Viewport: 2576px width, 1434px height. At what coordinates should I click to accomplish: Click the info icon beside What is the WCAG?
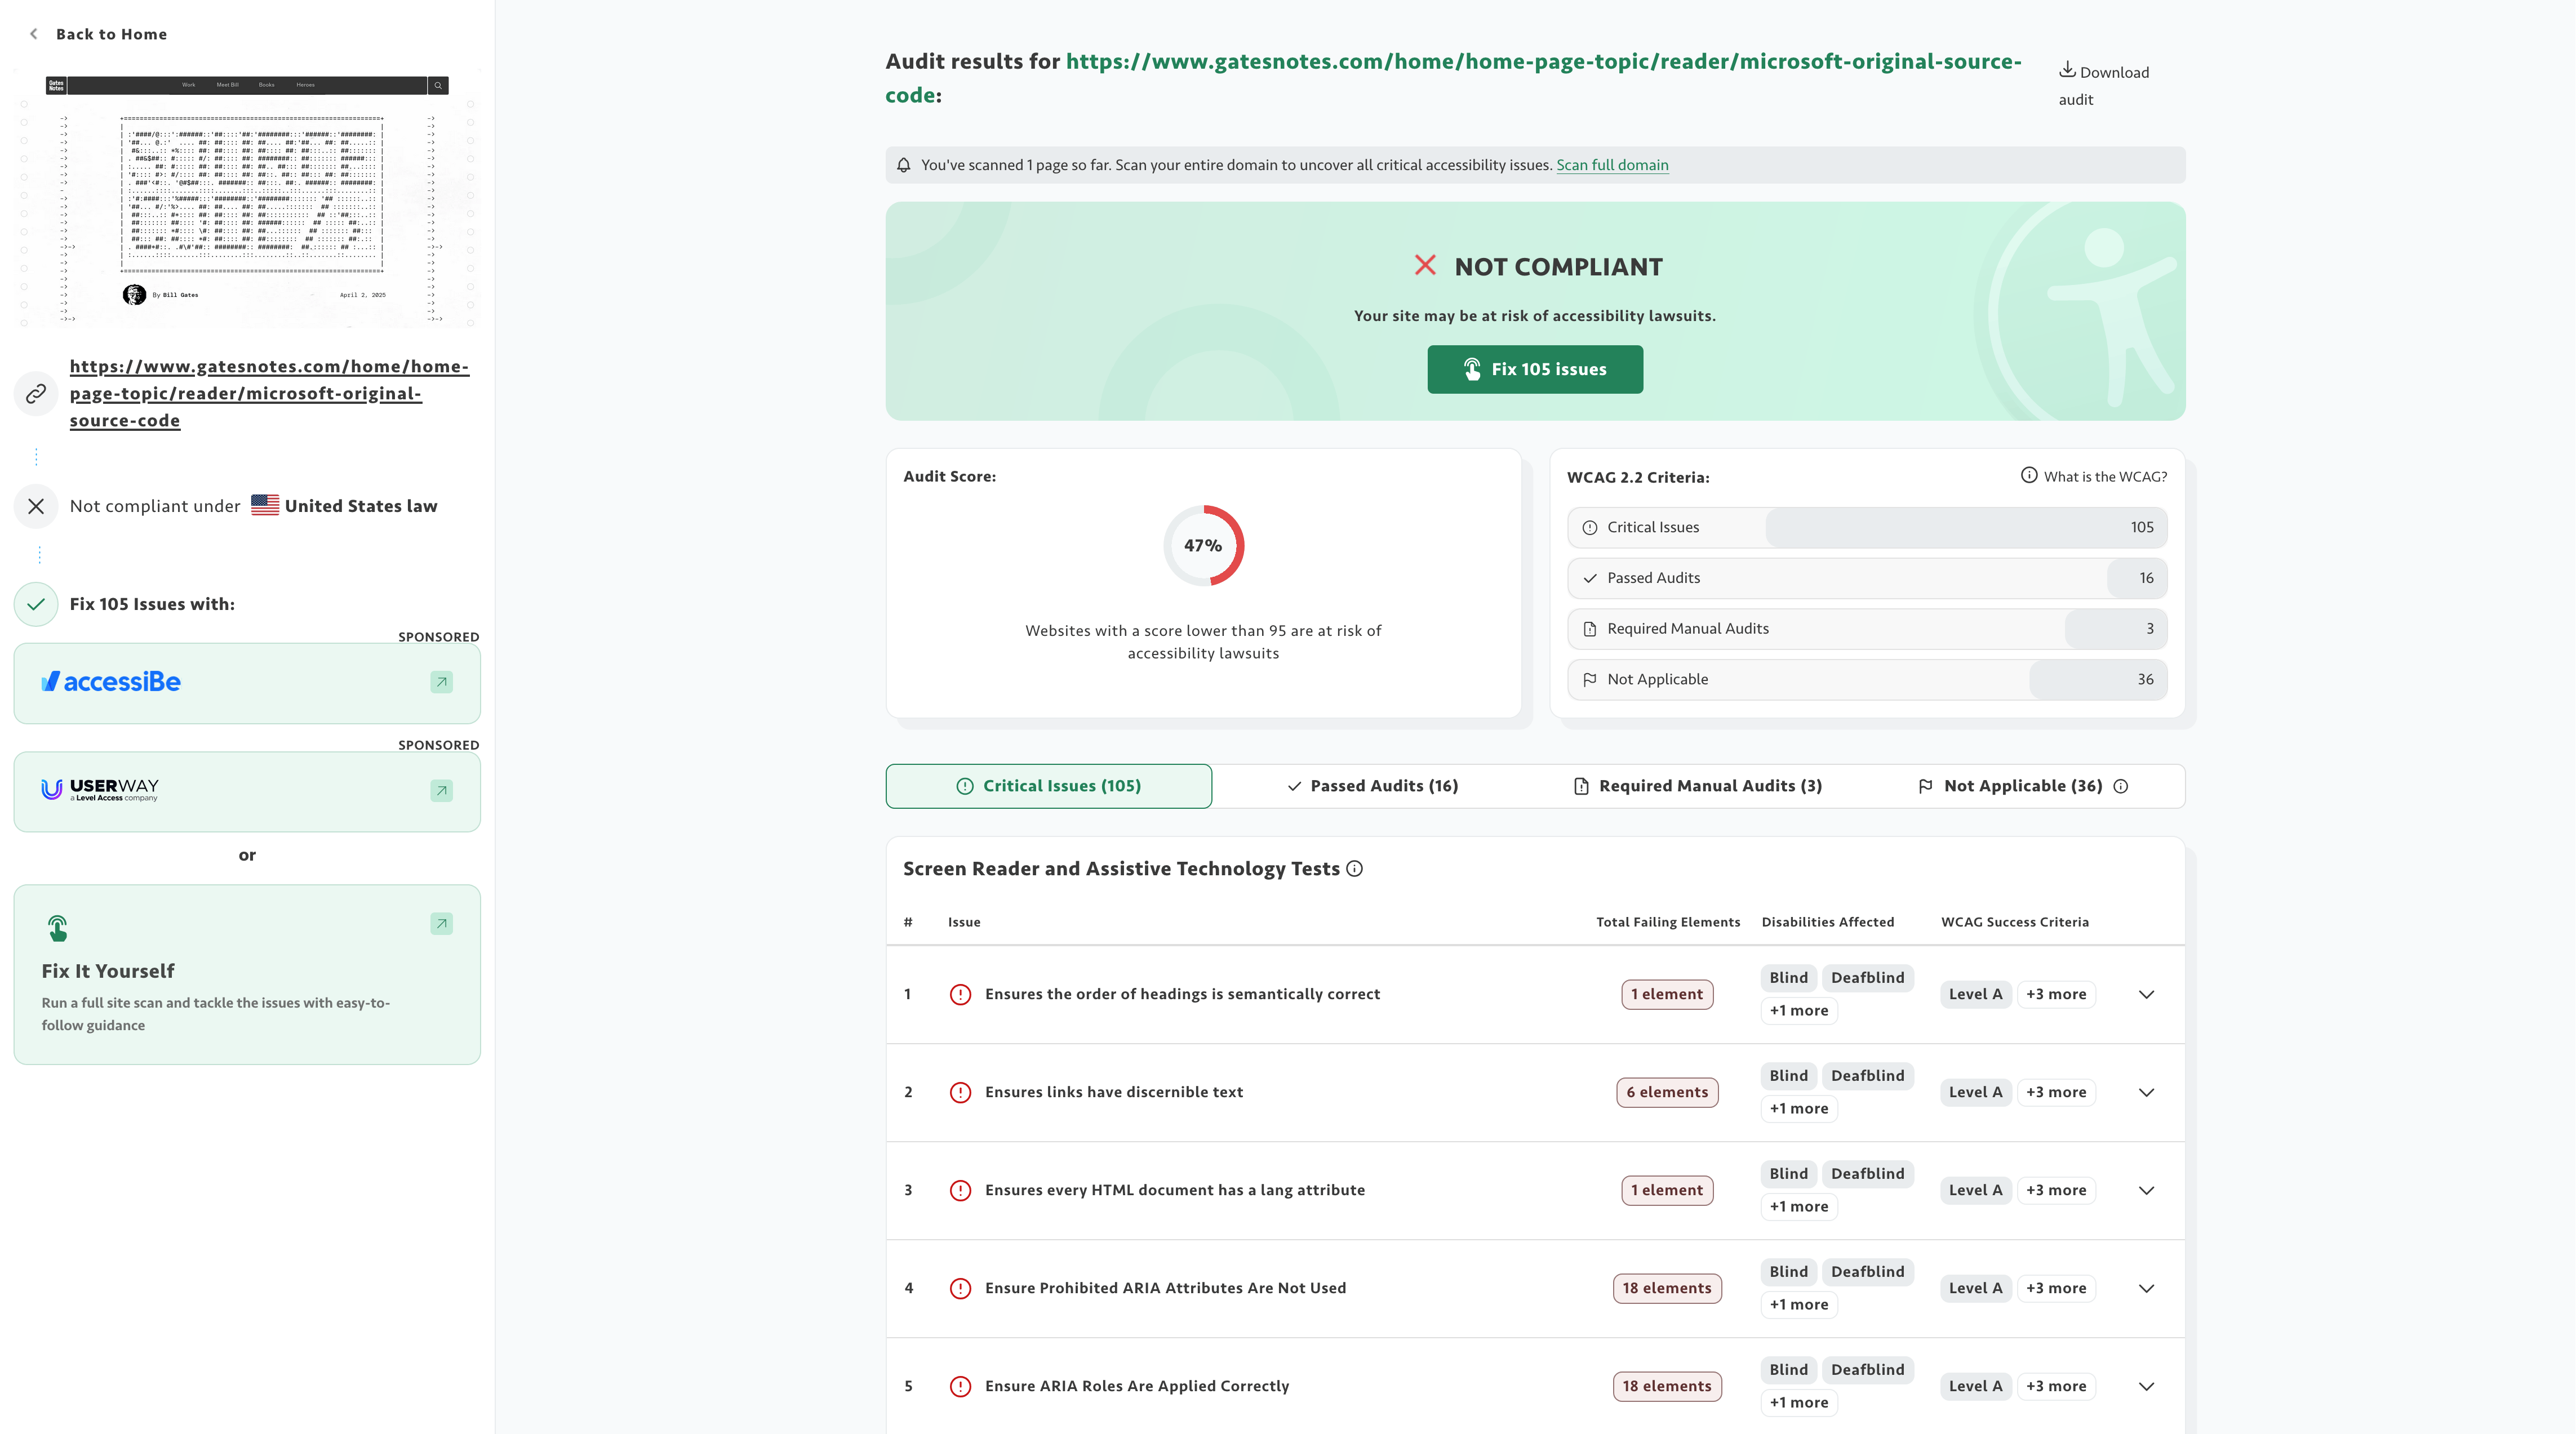[2029, 475]
